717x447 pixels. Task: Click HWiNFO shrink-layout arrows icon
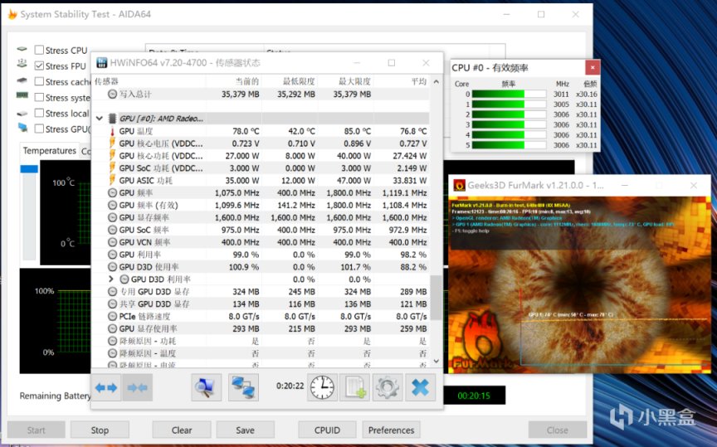[137, 387]
